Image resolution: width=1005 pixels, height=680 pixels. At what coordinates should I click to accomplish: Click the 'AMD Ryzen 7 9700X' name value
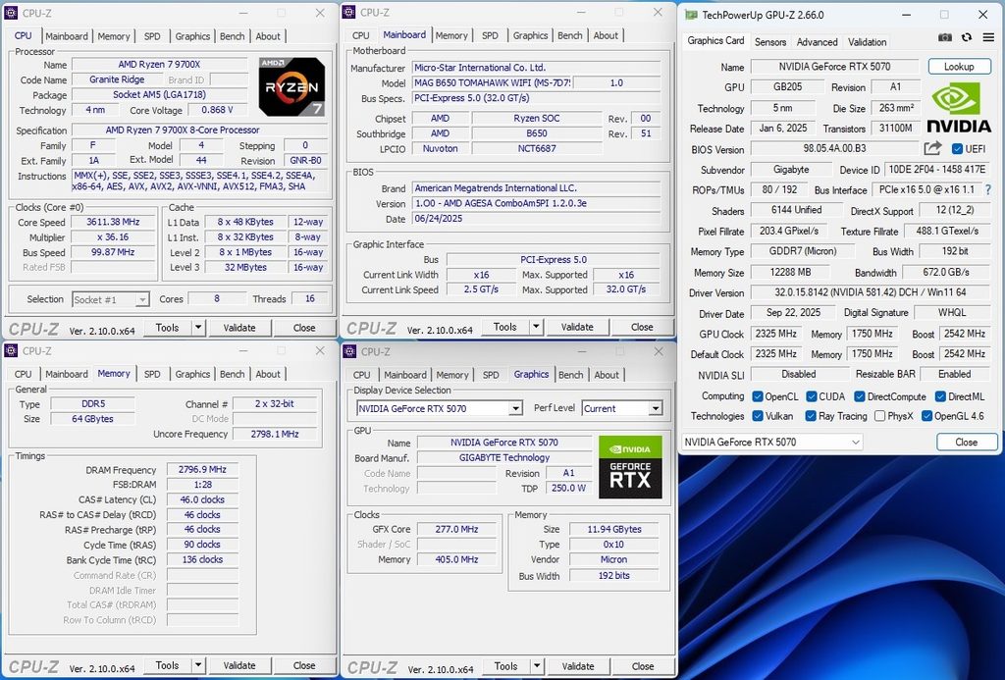coord(159,64)
